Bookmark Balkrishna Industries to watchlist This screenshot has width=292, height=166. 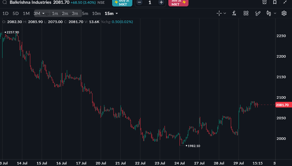coord(275,2)
